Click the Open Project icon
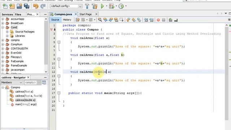The width and height of the screenshot is (231, 130). pyautogui.click(x=19, y=6)
